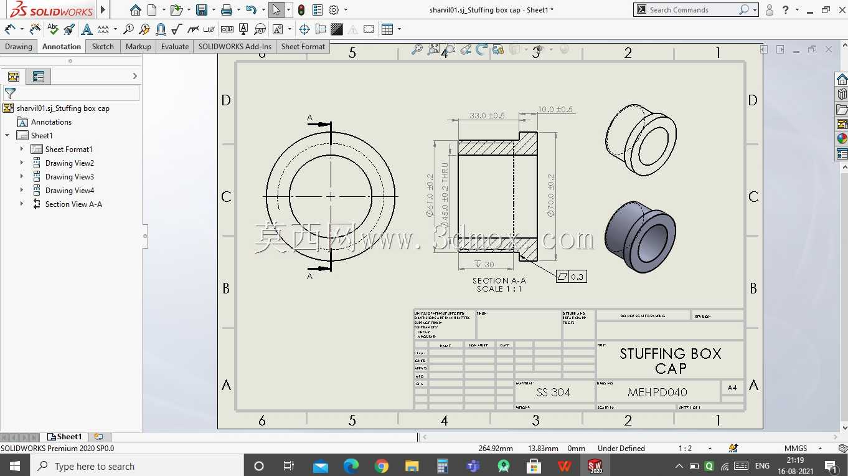The image size is (848, 476).
Task: Switch to the Drawing tab
Action: tap(19, 47)
